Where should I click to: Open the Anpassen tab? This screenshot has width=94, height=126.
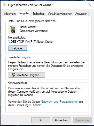click(x=81, y=14)
